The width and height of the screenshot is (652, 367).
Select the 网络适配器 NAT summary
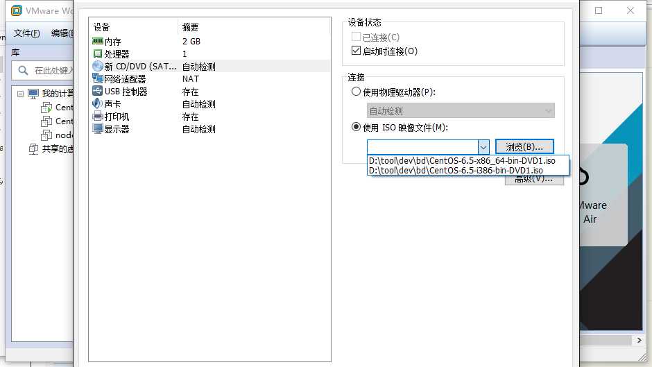coord(191,78)
